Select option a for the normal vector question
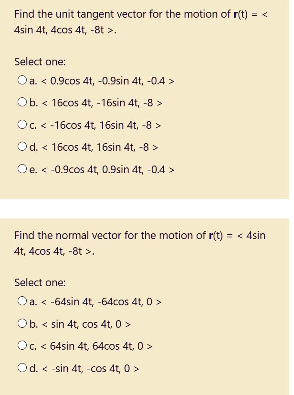This screenshot has width=294, height=395. (22, 301)
